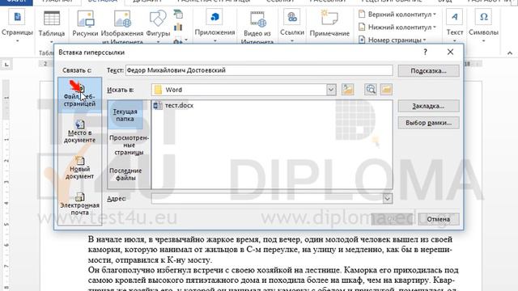The height and width of the screenshot is (291, 518).
Task: Go up one folder in hyperlink dialog
Action: [x=347, y=90]
